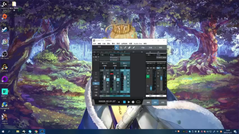Open the Expander insert on channel 2

[114, 57]
